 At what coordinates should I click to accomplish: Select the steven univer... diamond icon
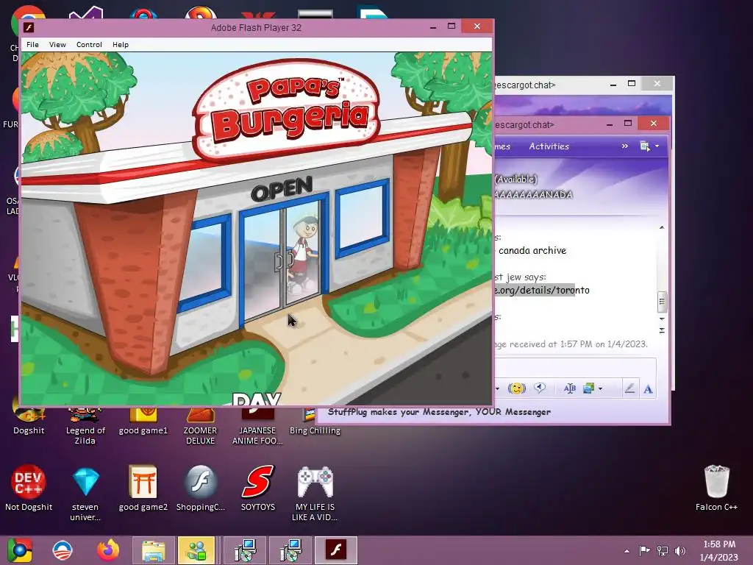85,494
